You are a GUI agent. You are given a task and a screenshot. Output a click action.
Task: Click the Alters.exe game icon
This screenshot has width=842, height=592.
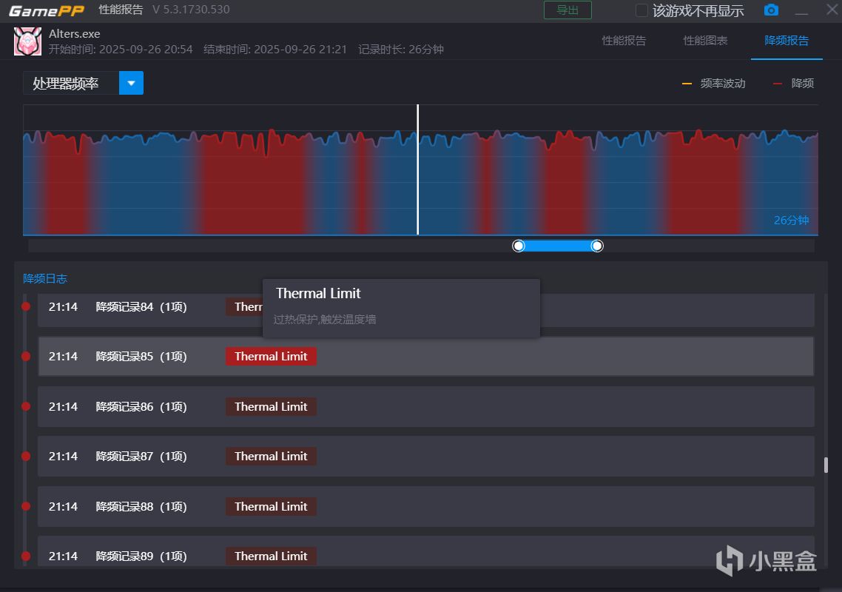pos(27,41)
